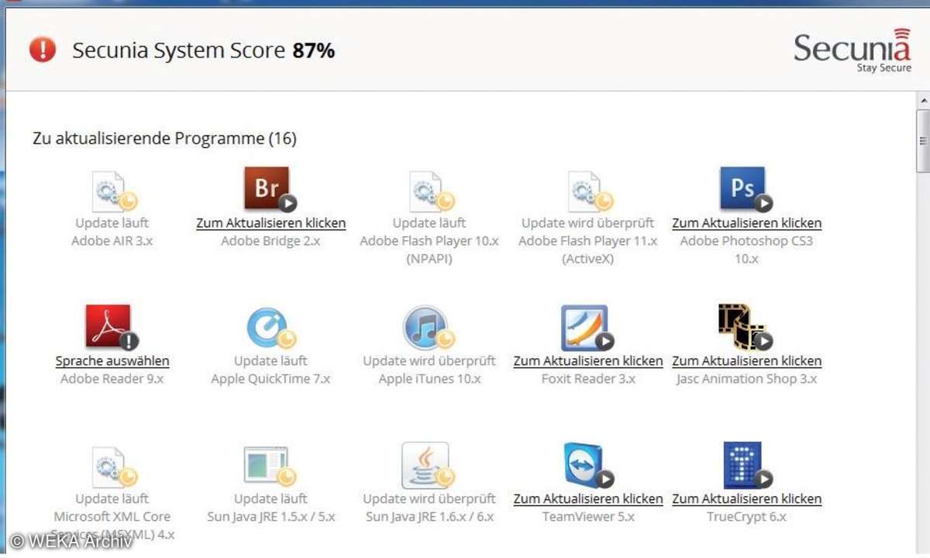
Task: Click the Sun Java JRE 1.6.x icon
Action: [x=429, y=466]
